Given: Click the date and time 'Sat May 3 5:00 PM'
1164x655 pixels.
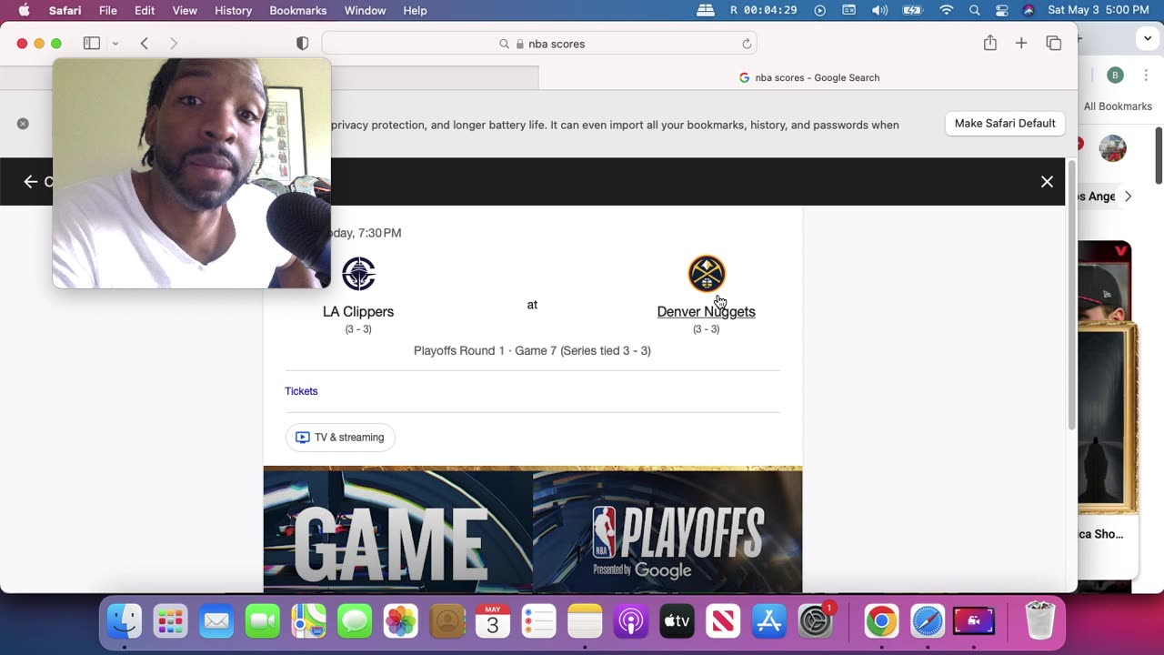Looking at the screenshot, I should click(1099, 11).
